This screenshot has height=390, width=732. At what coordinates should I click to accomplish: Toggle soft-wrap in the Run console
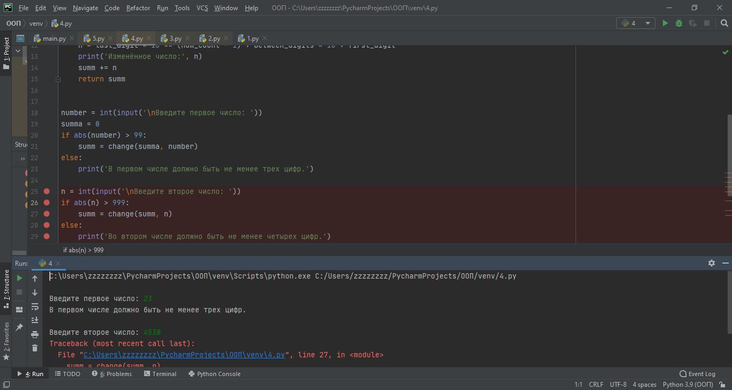35,306
